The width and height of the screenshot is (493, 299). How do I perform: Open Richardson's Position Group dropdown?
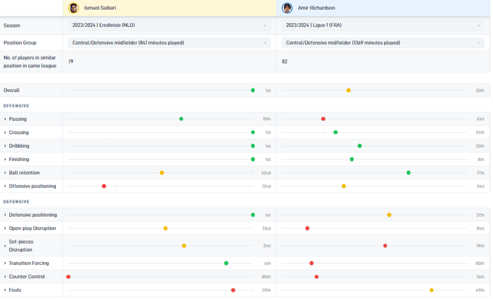(383, 43)
